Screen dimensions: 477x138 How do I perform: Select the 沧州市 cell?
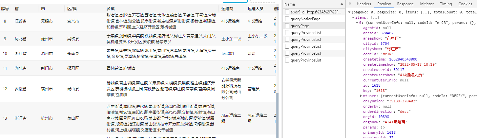[x=47, y=39]
